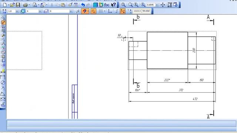237x133 pixels.
Task: Select the angular dimension triangle tool
Action: [x=3, y=94]
